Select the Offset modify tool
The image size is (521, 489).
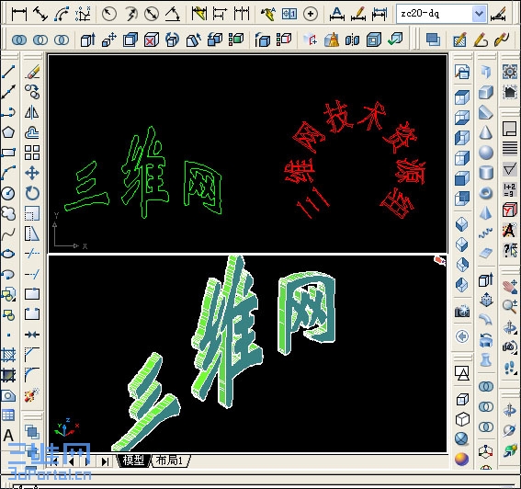pyautogui.click(x=32, y=132)
